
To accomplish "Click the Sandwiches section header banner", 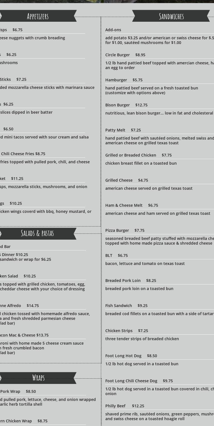I will pyautogui.click(x=171, y=16).
